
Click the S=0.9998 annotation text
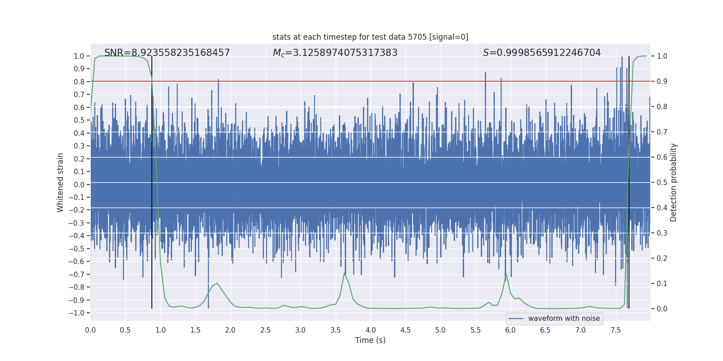point(541,53)
